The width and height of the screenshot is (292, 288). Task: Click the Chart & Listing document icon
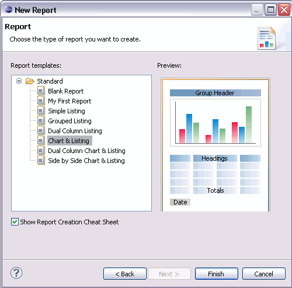click(41, 140)
